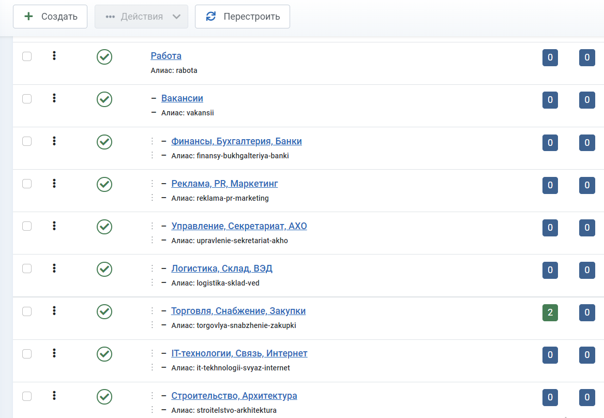Open the Торговля, Снабжение, Закупки category link
Screen dimensions: 604x418
coord(238,311)
